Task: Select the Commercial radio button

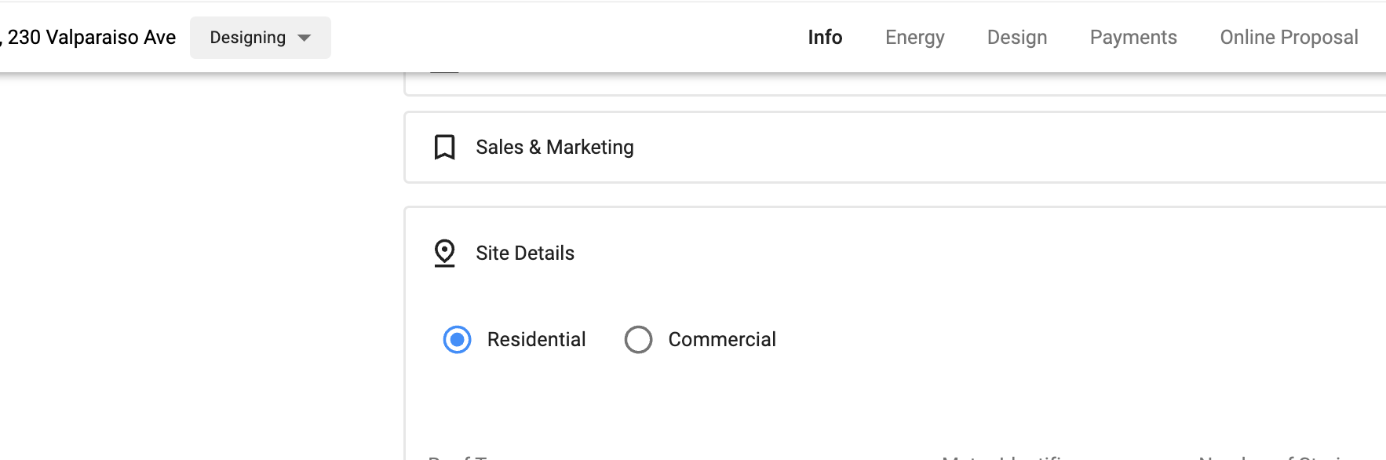Action: coord(638,340)
